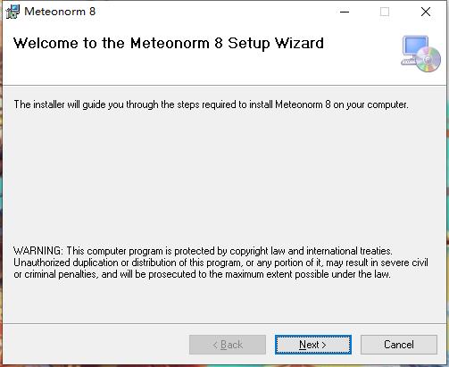Click the "Unauthorized duplication or distribution" line
Viewport: 449px width, 367px height.
(220, 263)
